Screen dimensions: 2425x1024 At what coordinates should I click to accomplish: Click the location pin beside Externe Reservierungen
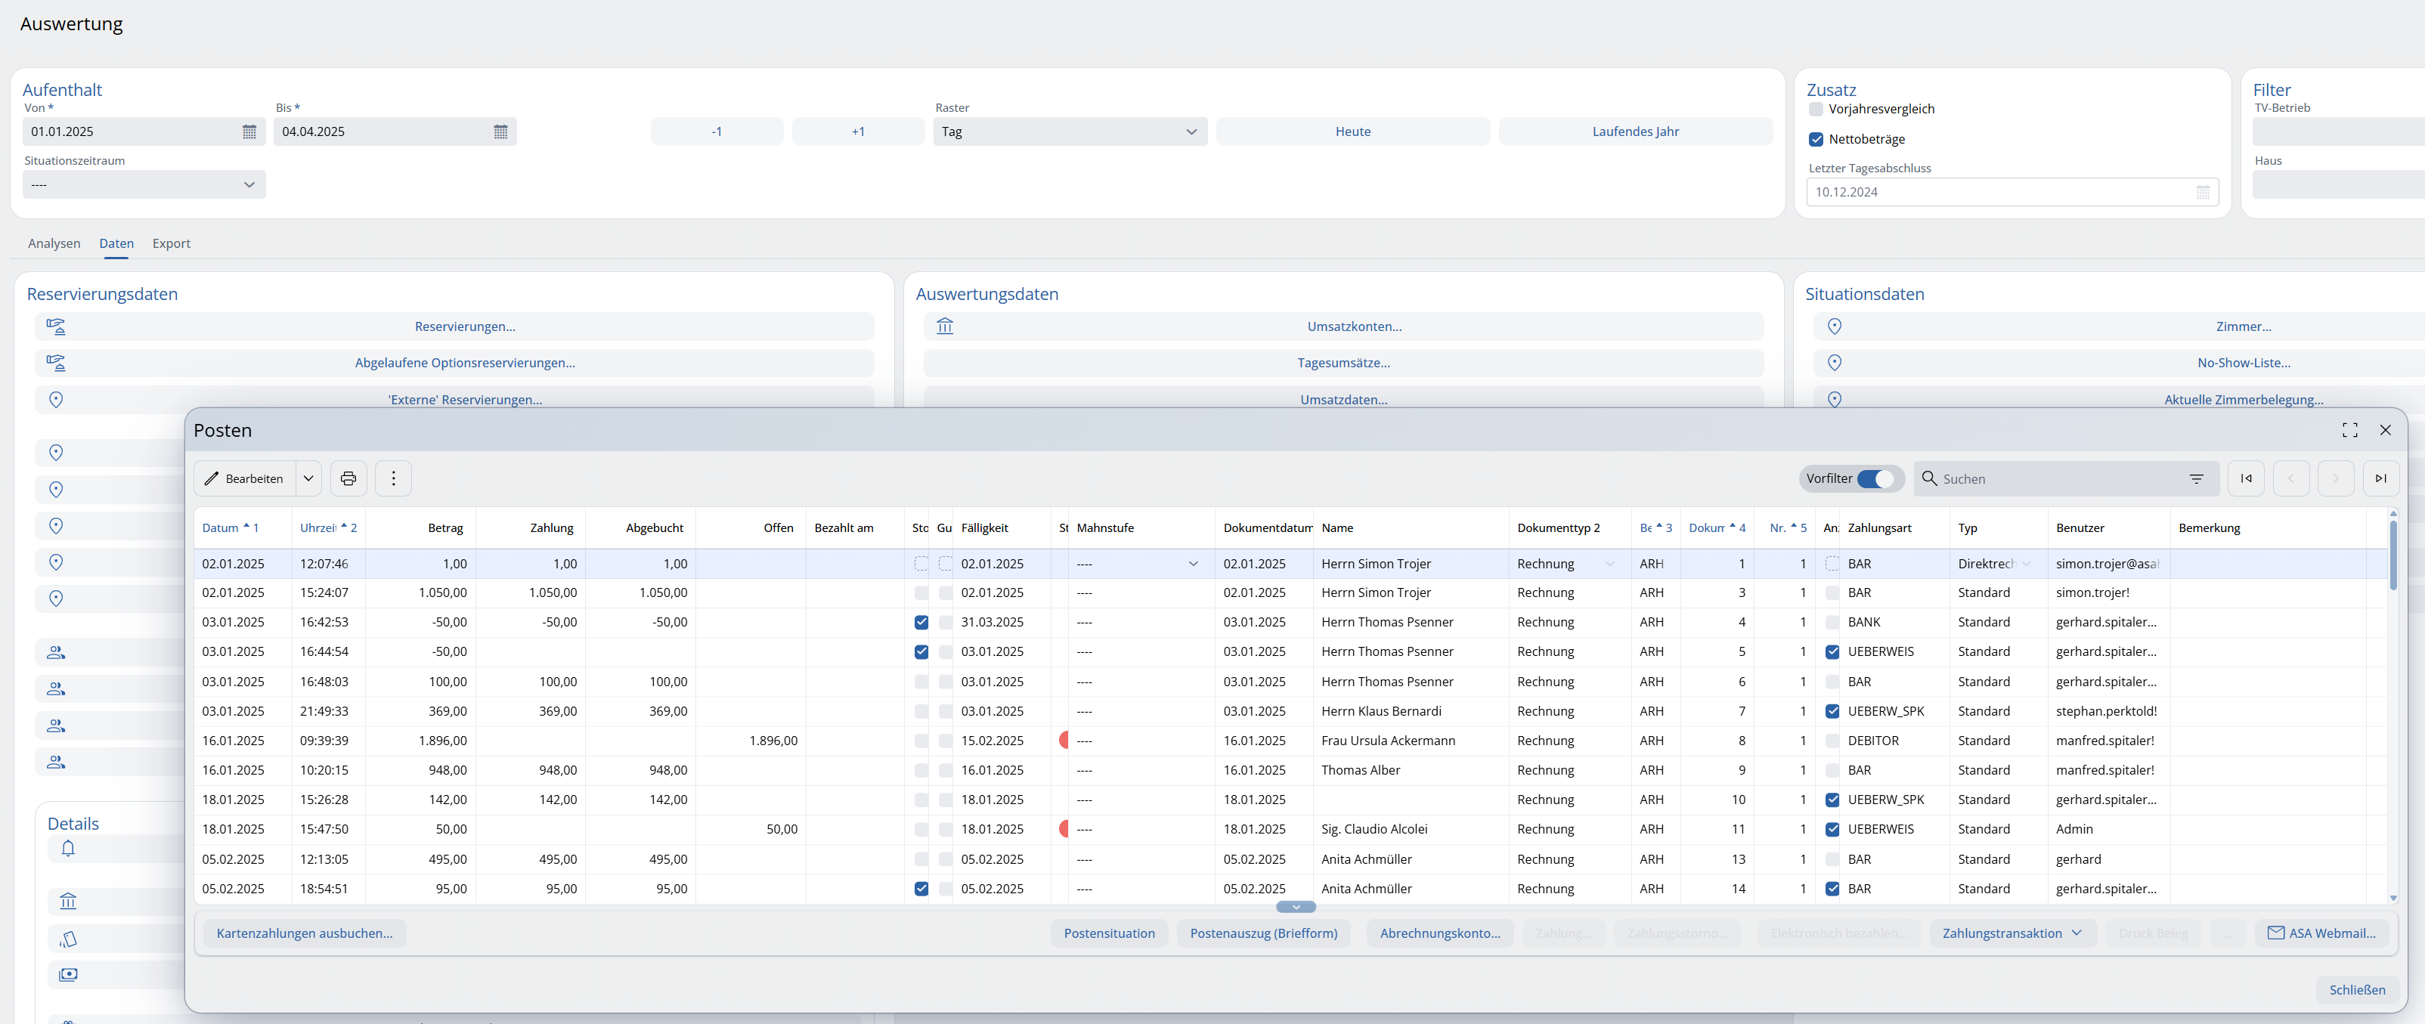pos(57,399)
